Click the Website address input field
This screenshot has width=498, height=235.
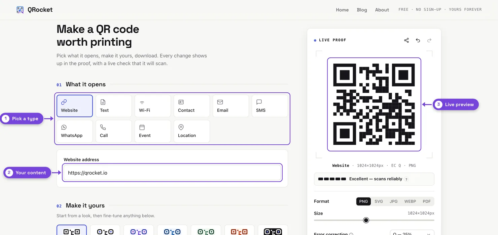(172, 173)
